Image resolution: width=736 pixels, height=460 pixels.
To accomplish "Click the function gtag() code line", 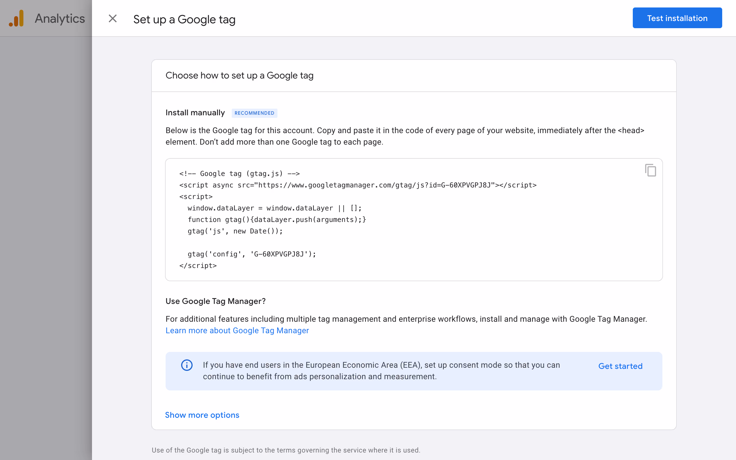I will tap(277, 220).
